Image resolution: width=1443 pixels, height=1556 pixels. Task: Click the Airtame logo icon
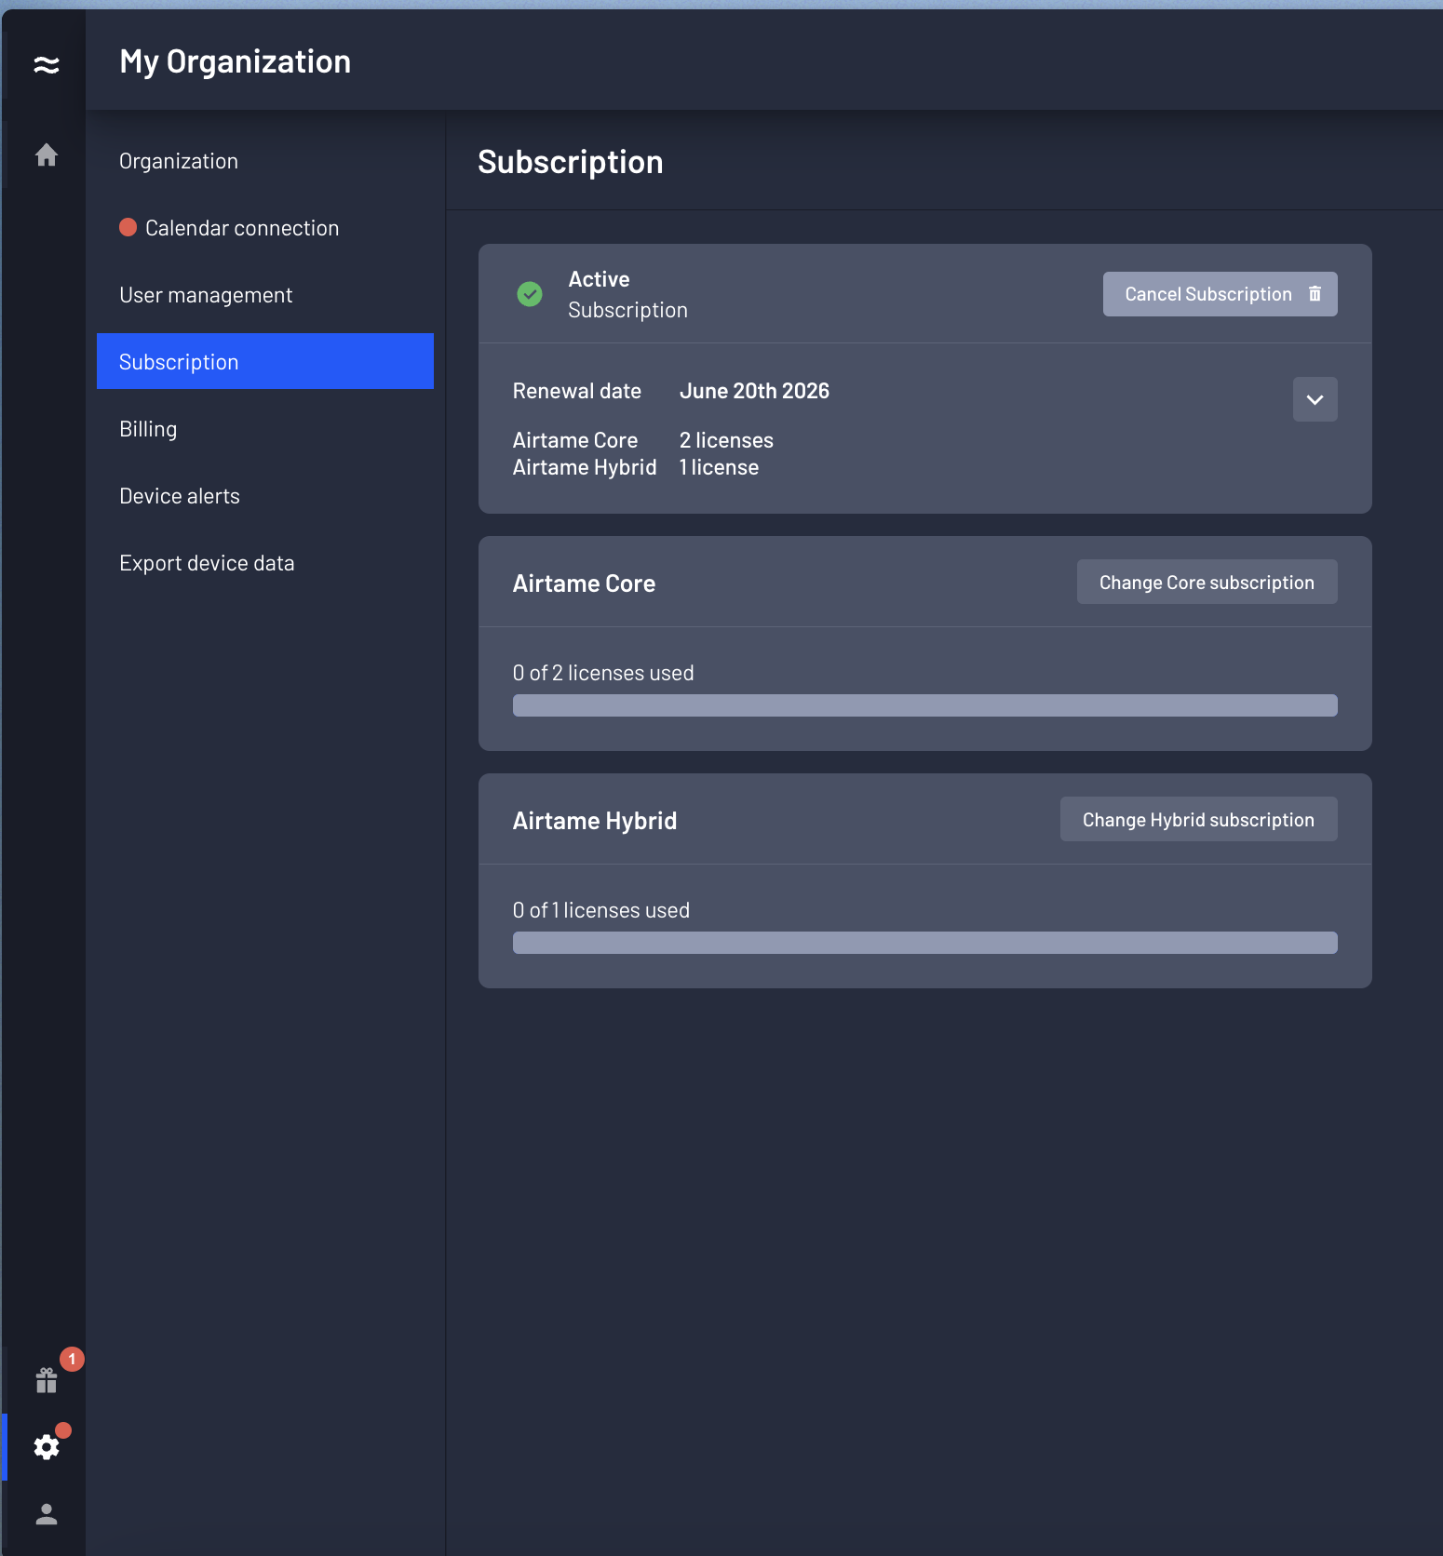point(47,64)
